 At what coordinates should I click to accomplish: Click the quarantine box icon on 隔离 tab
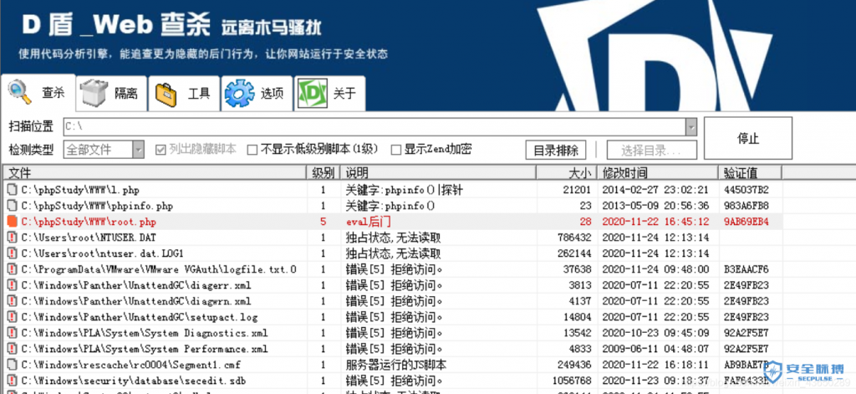(x=94, y=94)
